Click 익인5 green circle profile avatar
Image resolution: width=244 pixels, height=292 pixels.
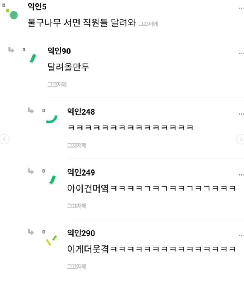[x=12, y=14]
